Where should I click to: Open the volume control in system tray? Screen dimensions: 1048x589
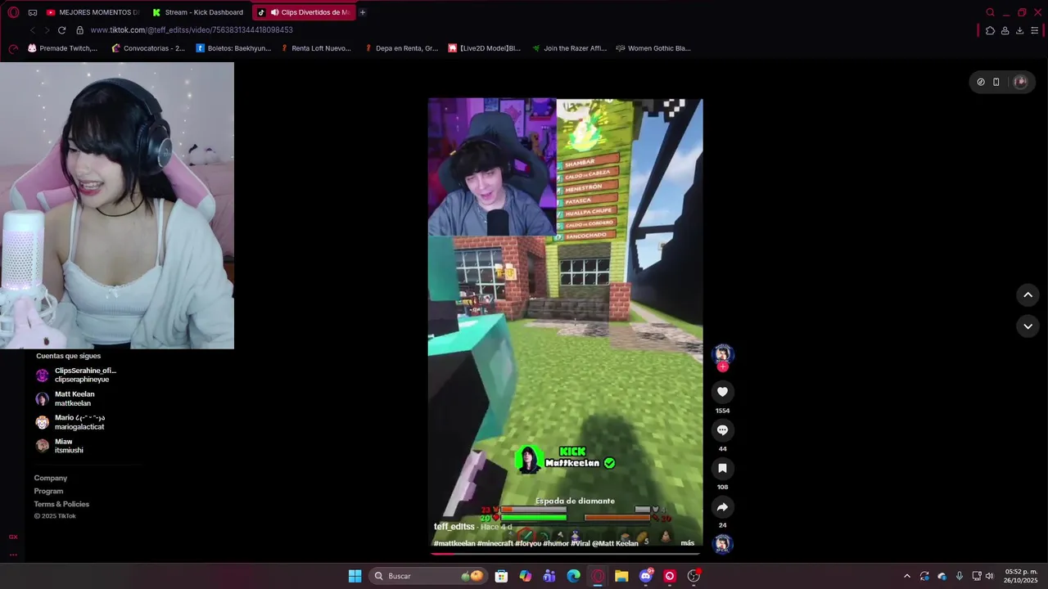pyautogui.click(x=989, y=576)
